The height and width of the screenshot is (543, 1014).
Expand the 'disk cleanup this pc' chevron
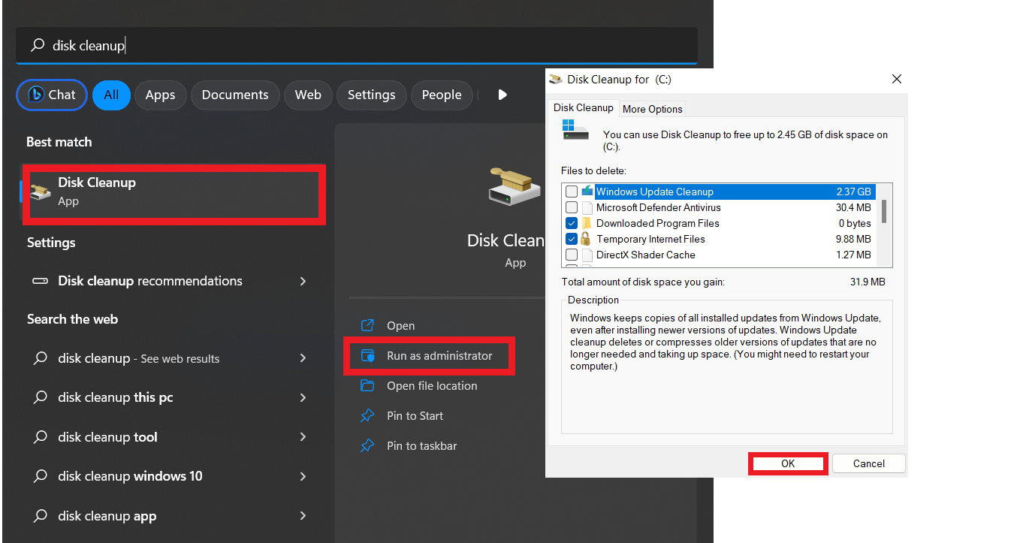[x=303, y=397]
